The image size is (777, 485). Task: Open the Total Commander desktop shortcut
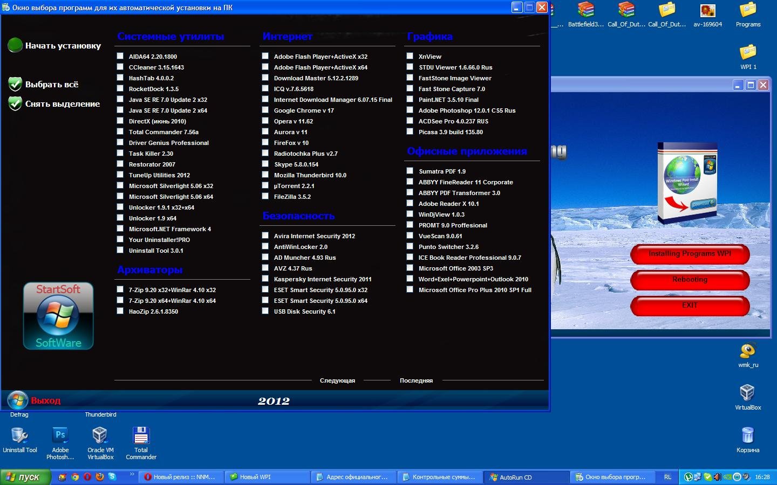[x=141, y=444]
